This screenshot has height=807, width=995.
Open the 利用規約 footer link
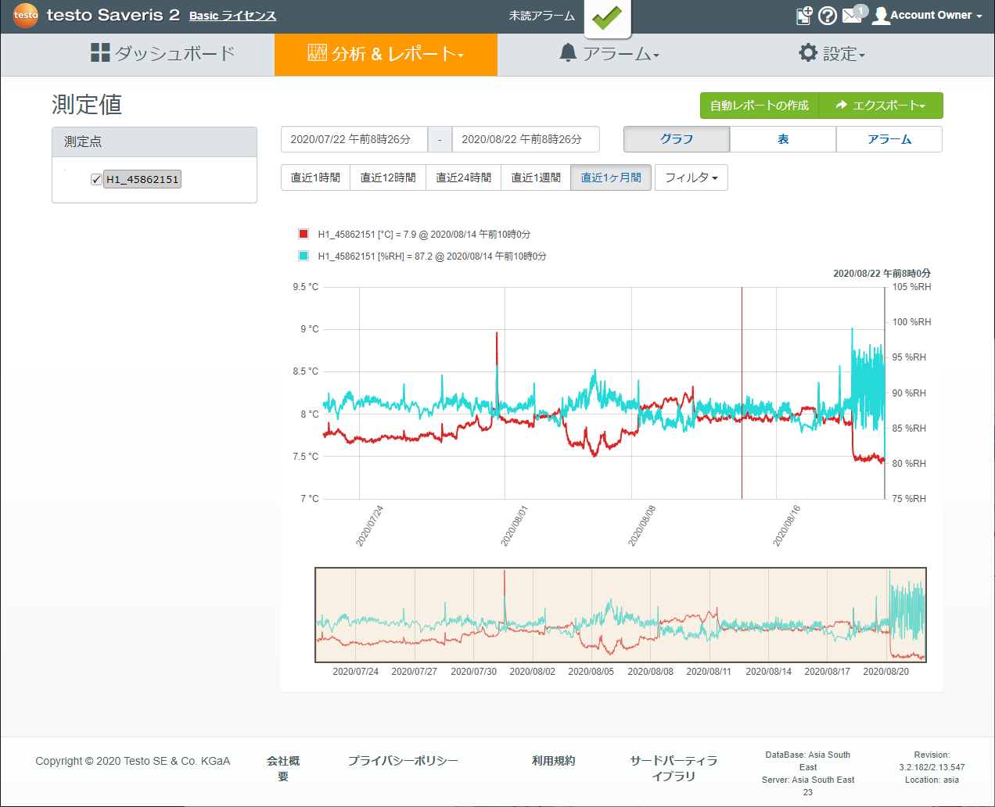553,761
